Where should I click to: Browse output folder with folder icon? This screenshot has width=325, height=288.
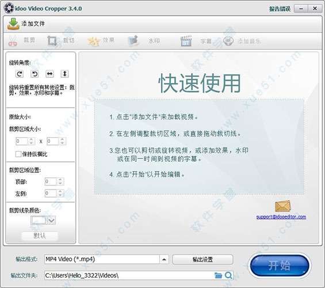click(218, 275)
